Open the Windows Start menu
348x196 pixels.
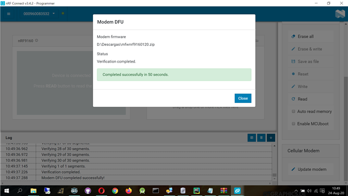[x=7, y=191]
